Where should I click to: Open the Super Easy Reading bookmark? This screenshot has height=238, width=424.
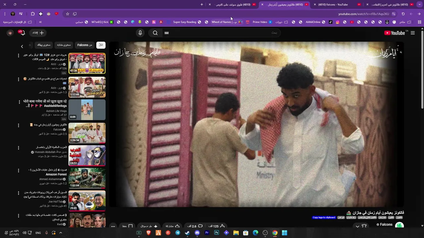[x=187, y=22]
